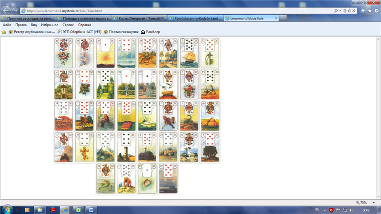381x214 pixels.
Task: Select card 18 Dog
Action: click(147, 53)
